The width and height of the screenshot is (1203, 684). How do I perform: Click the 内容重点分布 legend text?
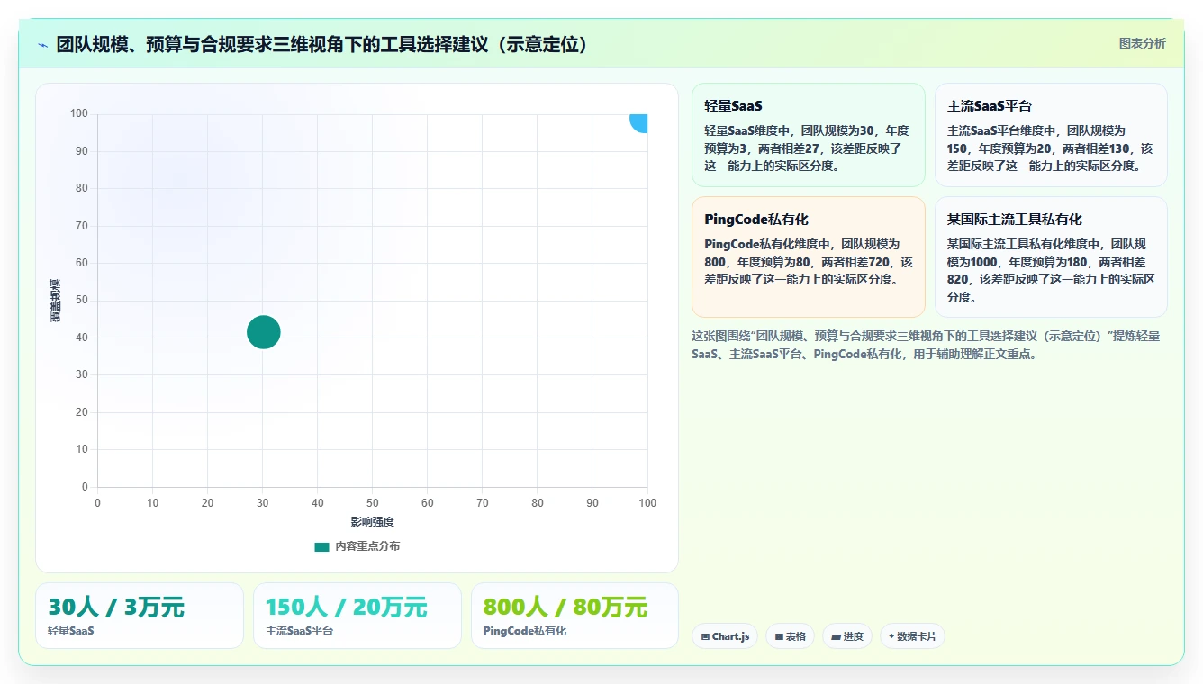[x=367, y=546]
